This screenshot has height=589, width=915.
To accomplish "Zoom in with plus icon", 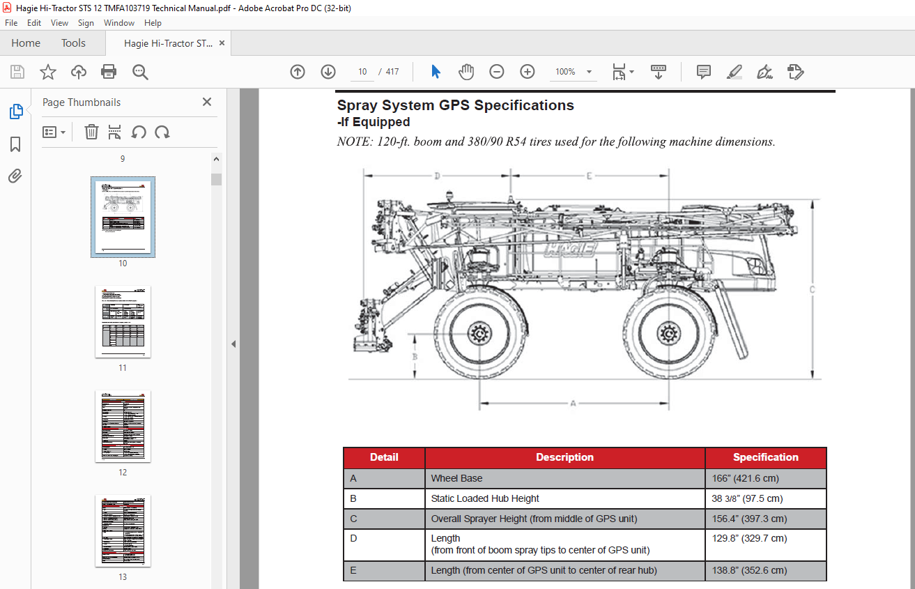I will point(528,72).
